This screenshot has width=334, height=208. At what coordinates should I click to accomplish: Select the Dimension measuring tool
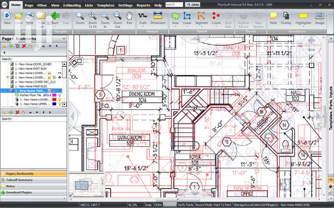point(158,18)
